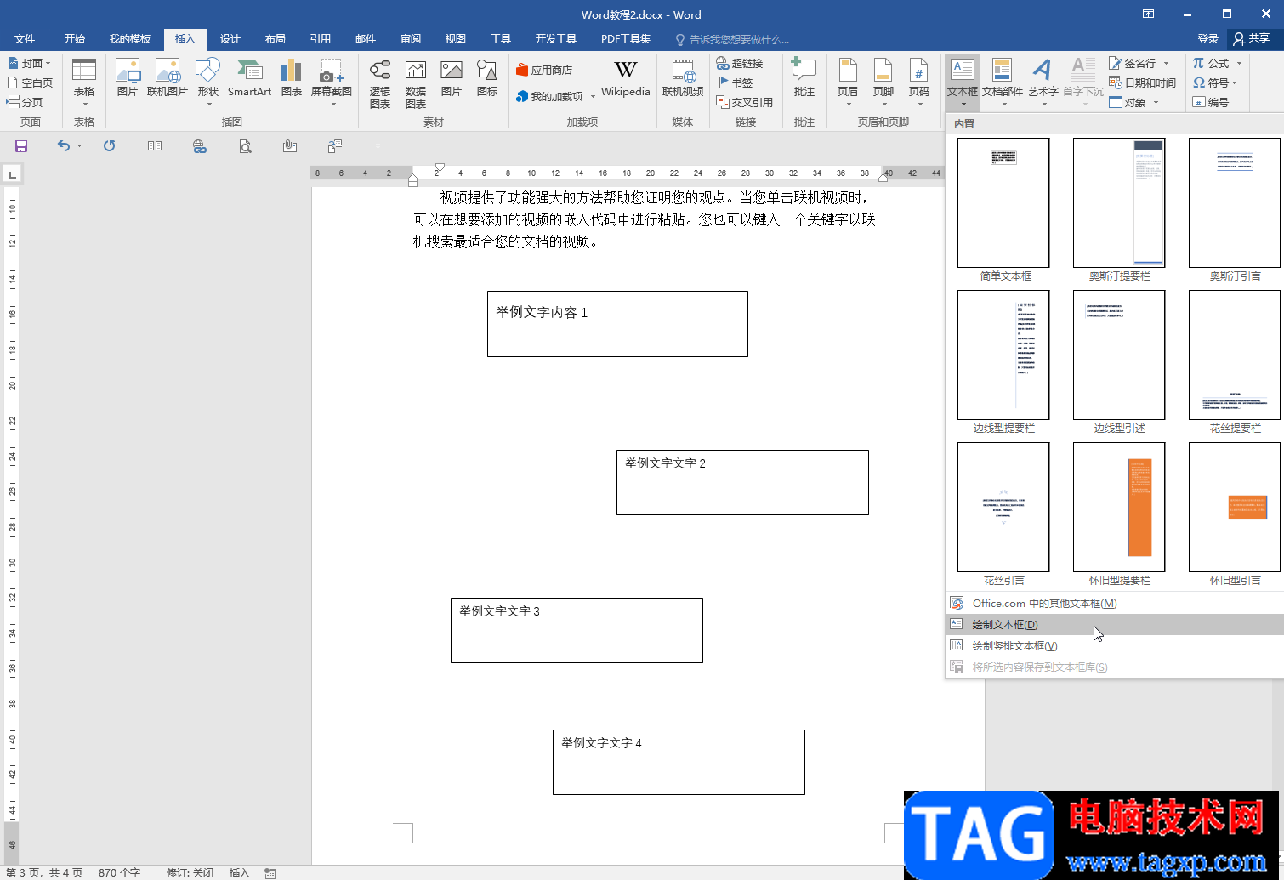Viewport: 1284px width, 880px height.
Task: Insert a Hyperlink (超链接)
Action: (x=740, y=63)
